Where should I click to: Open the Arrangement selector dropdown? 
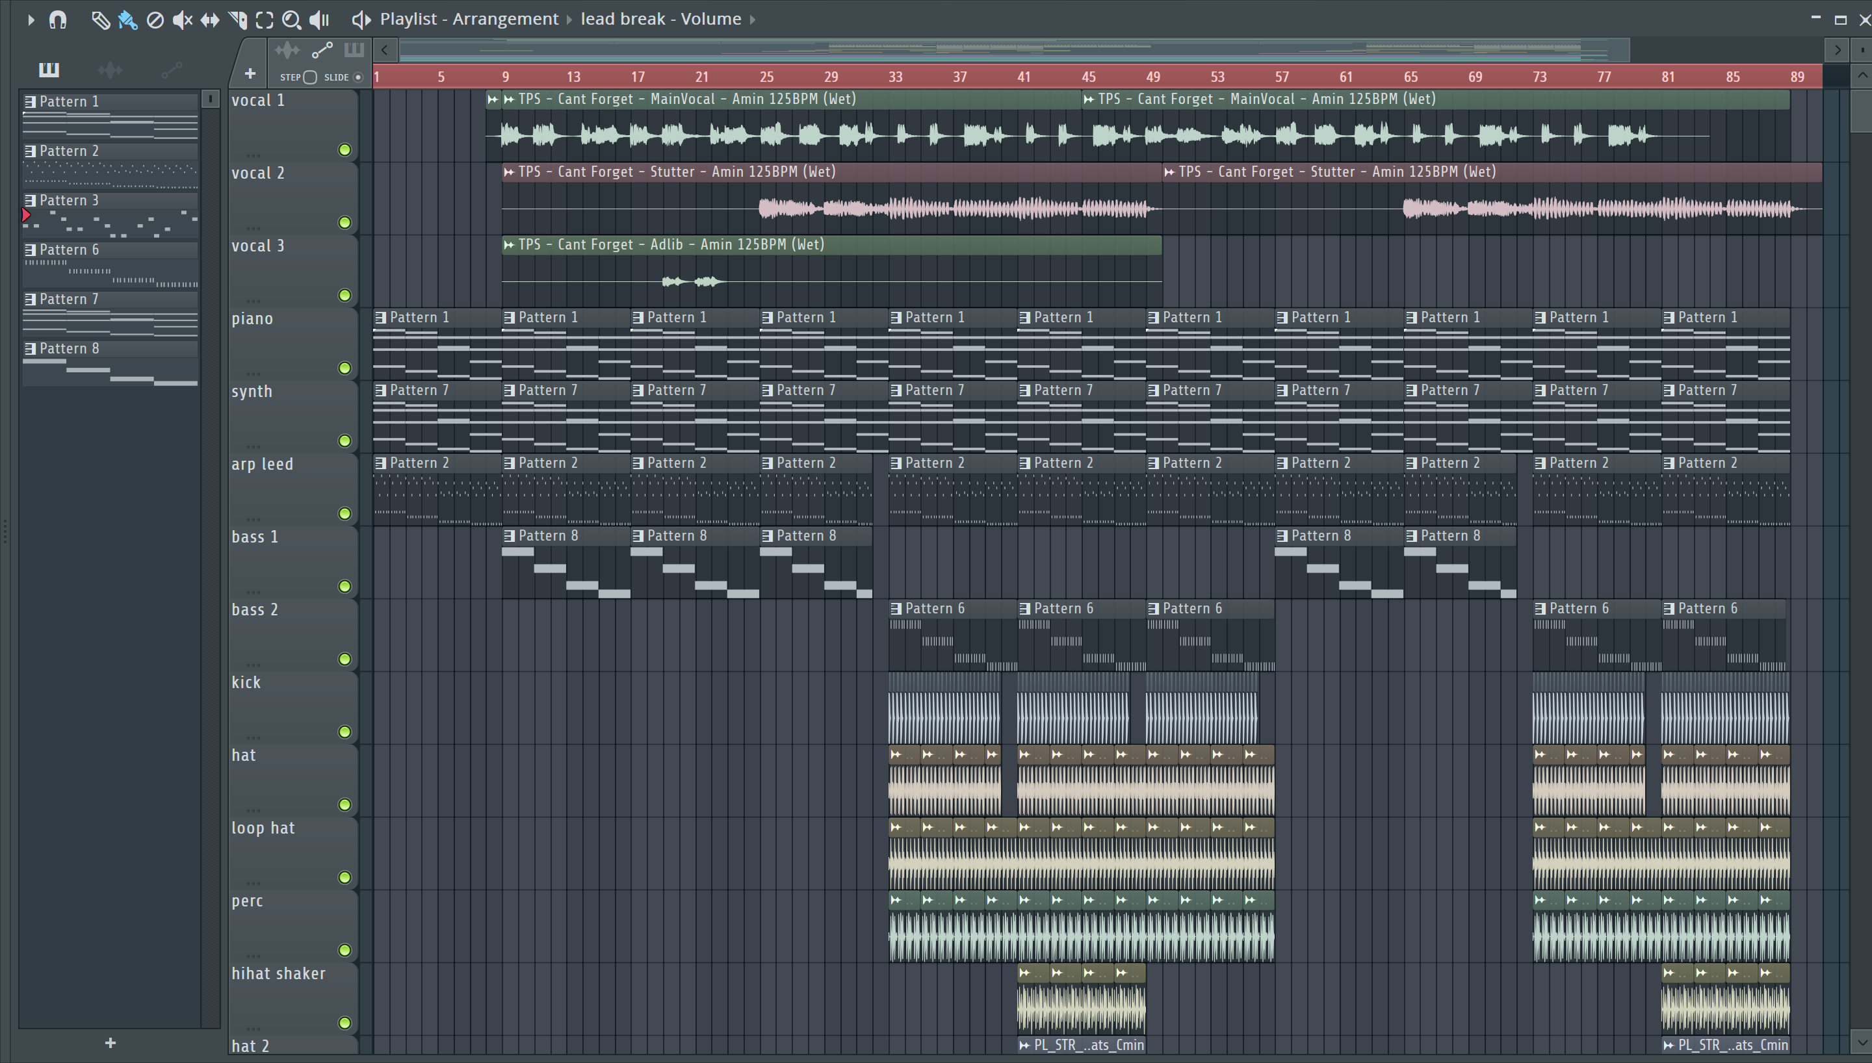pyautogui.click(x=505, y=19)
